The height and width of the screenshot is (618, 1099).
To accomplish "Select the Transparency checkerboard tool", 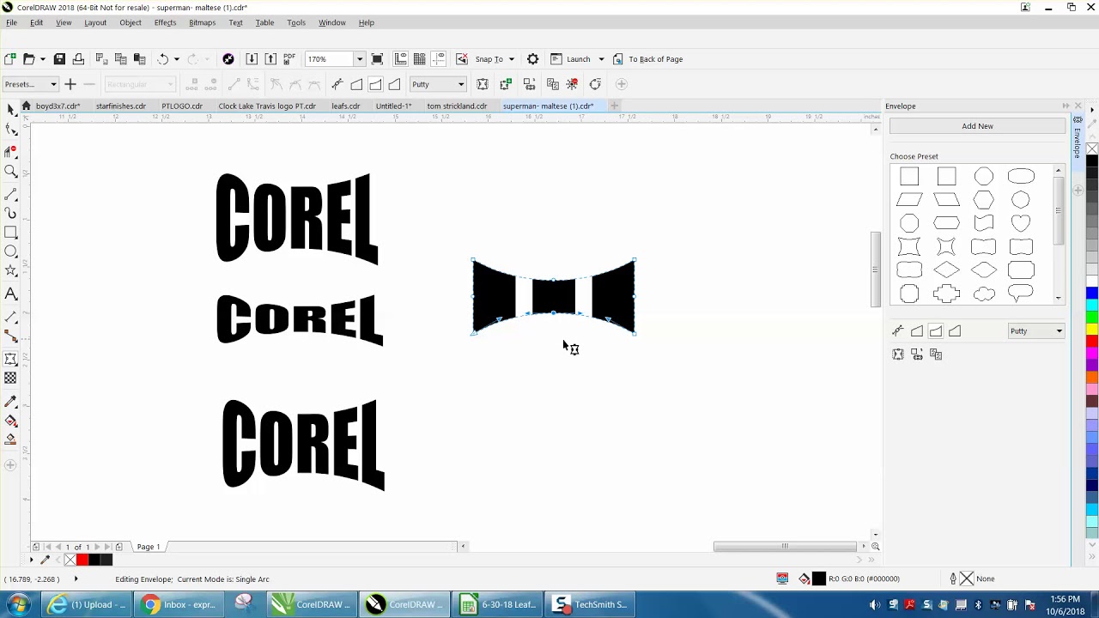I will (11, 379).
